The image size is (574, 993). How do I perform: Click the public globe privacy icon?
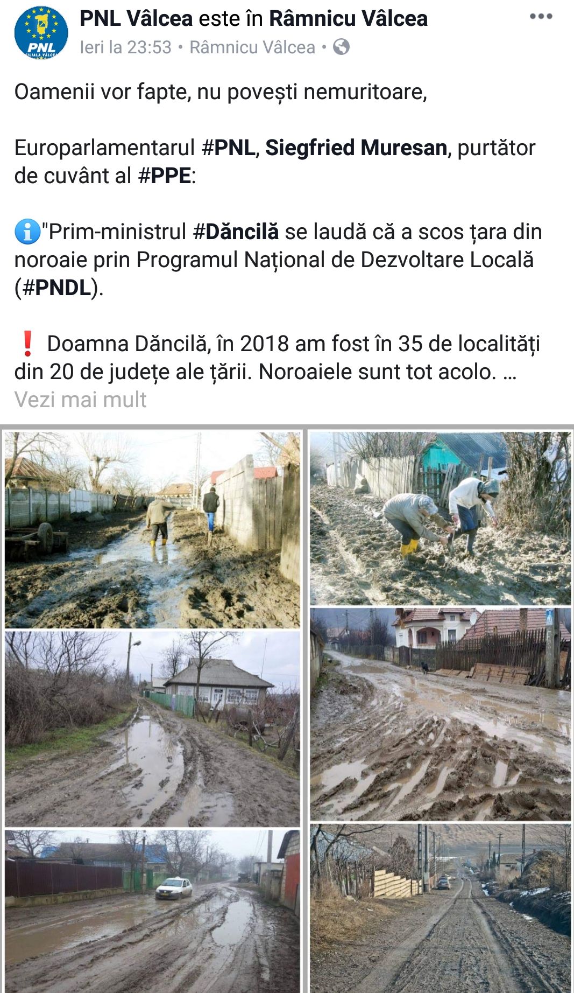coord(341,47)
